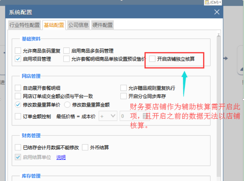Select 修改数量重算单价 radio button
Image resolution: width=244 pixels, height=181 pixels.
pos(18,105)
